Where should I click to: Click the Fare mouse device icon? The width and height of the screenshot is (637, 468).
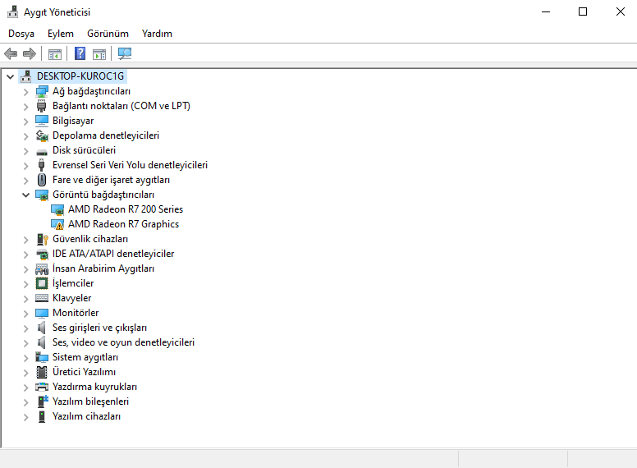[41, 180]
